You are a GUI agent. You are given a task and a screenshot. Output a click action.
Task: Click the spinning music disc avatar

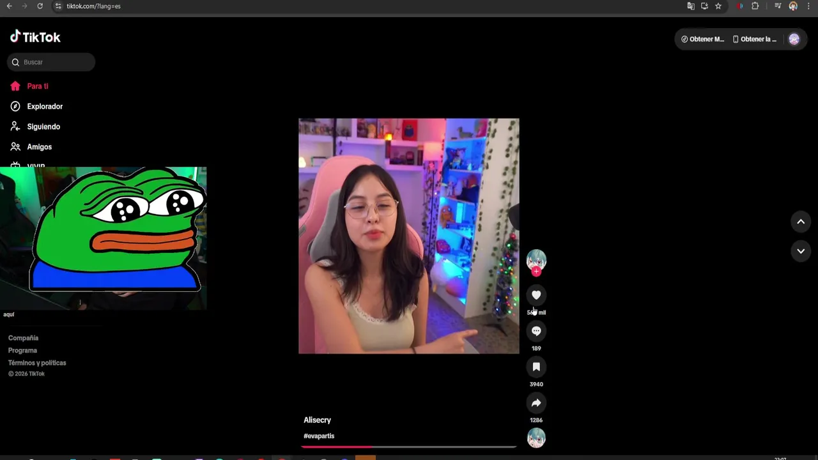click(536, 438)
